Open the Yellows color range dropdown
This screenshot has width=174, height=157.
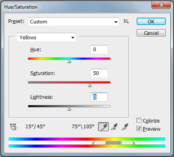click(46, 37)
